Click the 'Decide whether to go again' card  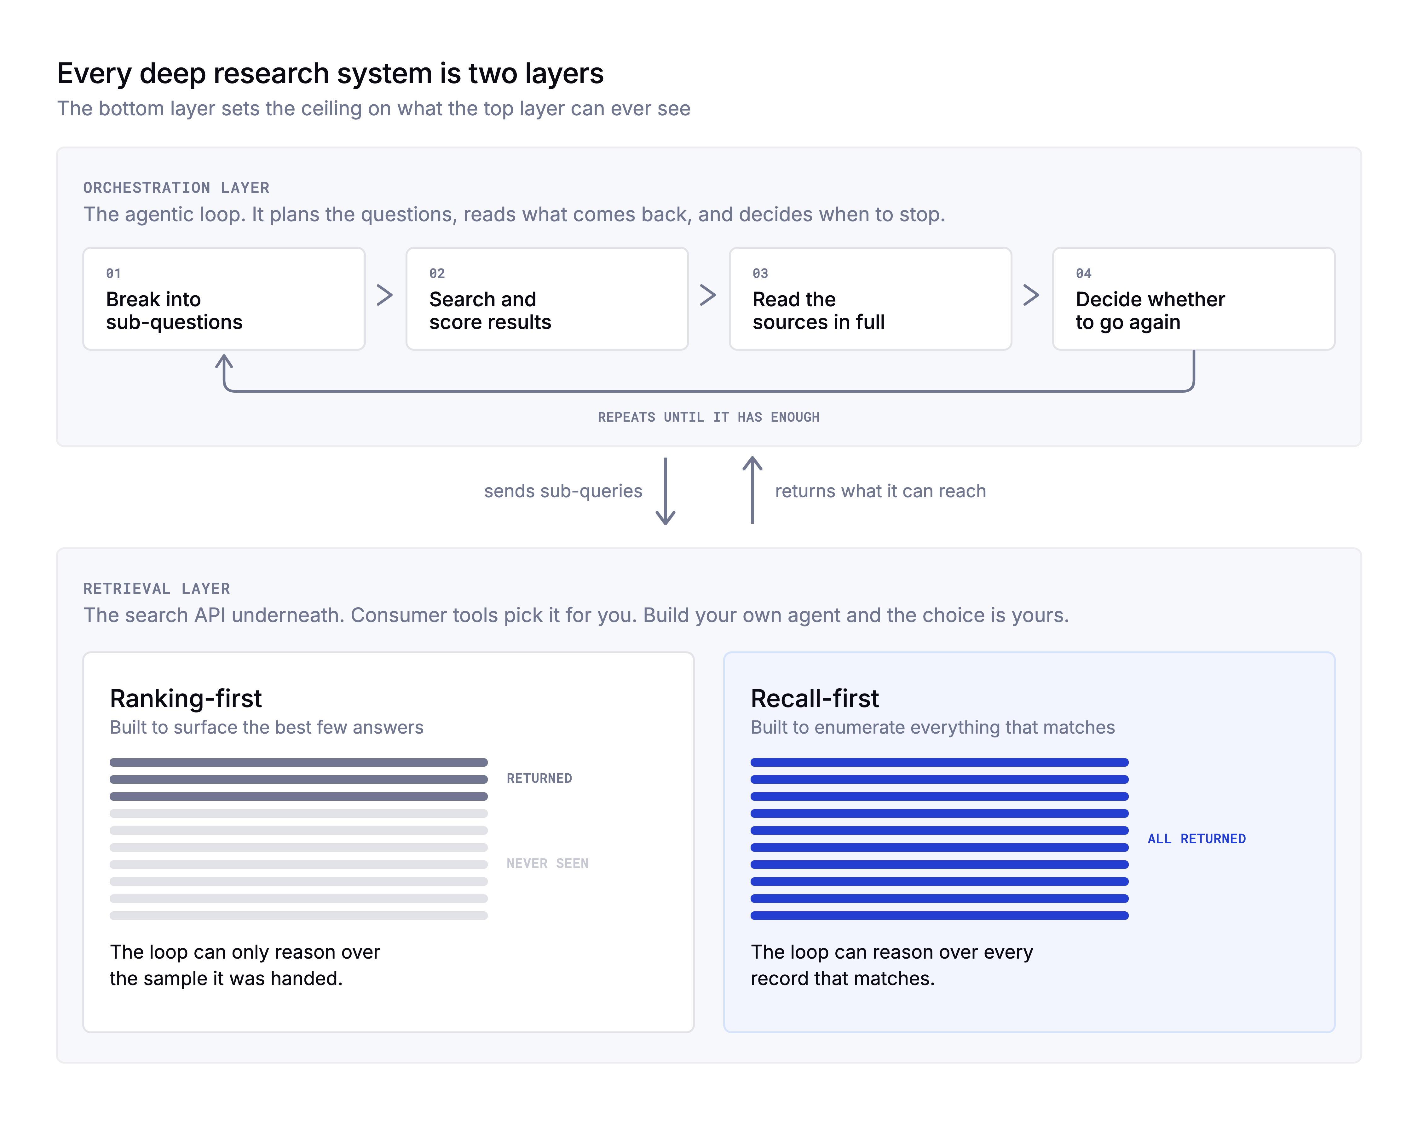[1194, 299]
